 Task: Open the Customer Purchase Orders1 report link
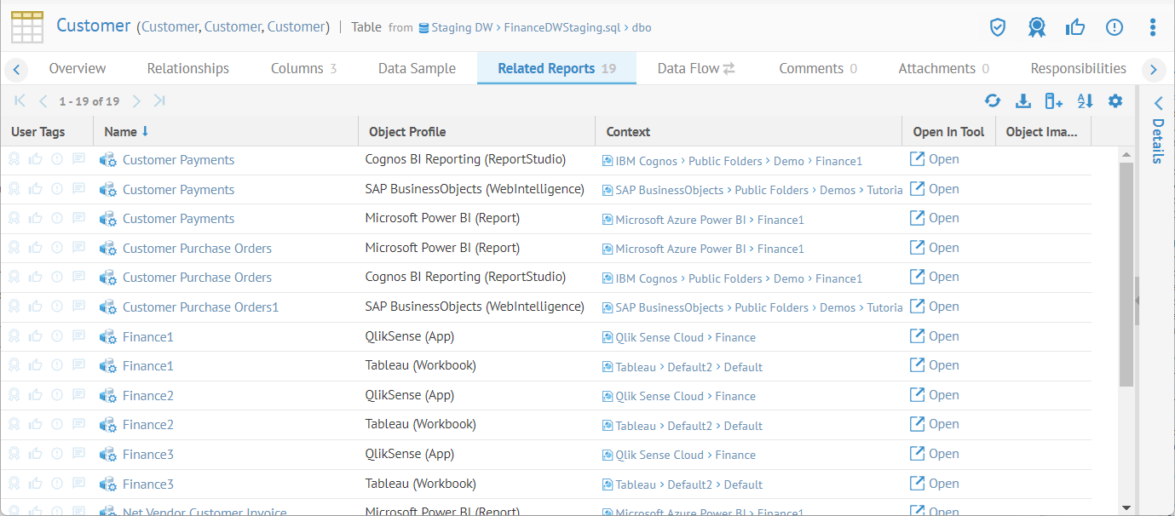200,307
